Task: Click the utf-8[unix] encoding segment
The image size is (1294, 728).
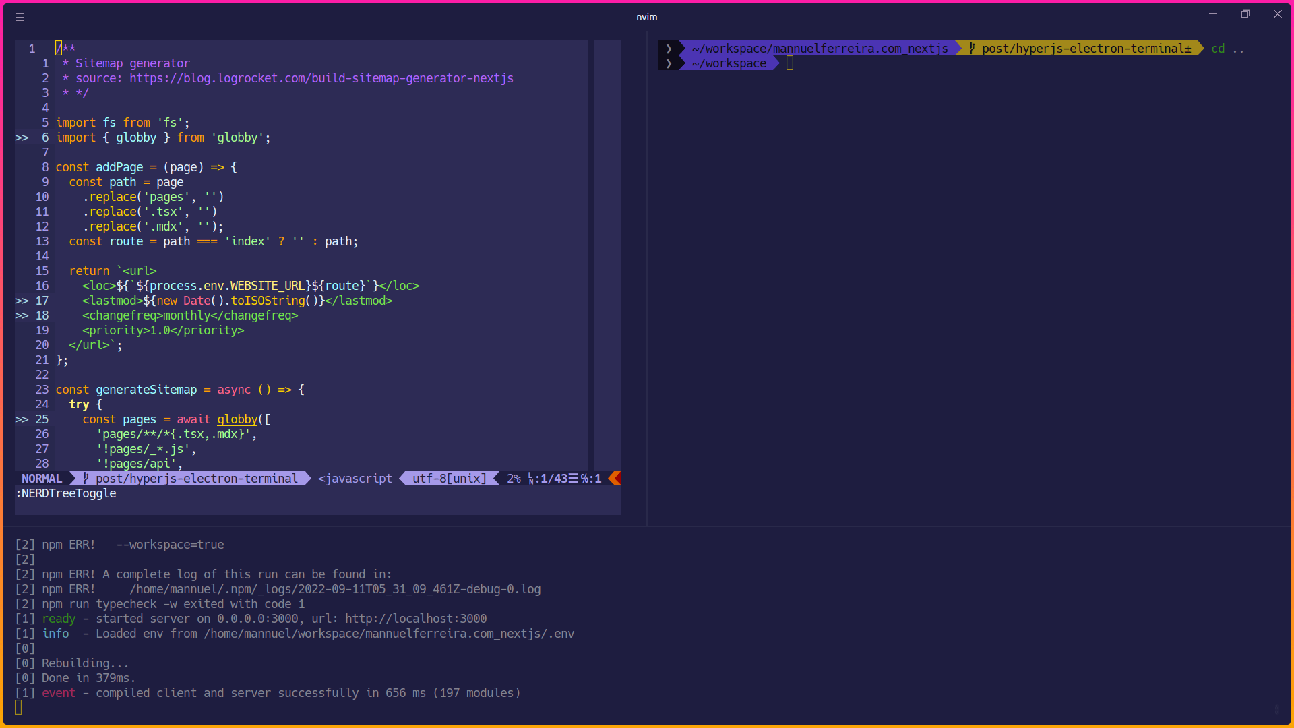Action: coord(450,478)
